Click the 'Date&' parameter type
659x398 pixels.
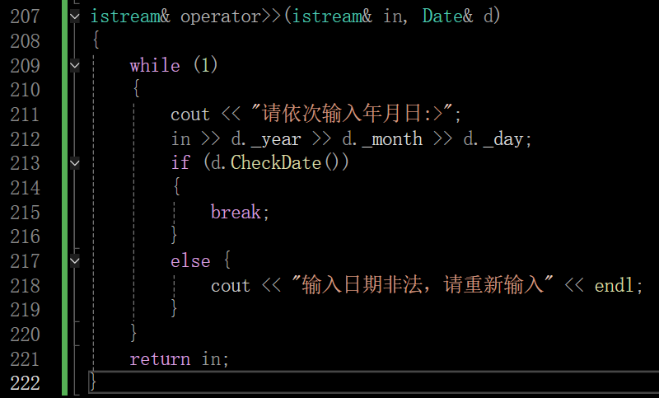tap(447, 16)
